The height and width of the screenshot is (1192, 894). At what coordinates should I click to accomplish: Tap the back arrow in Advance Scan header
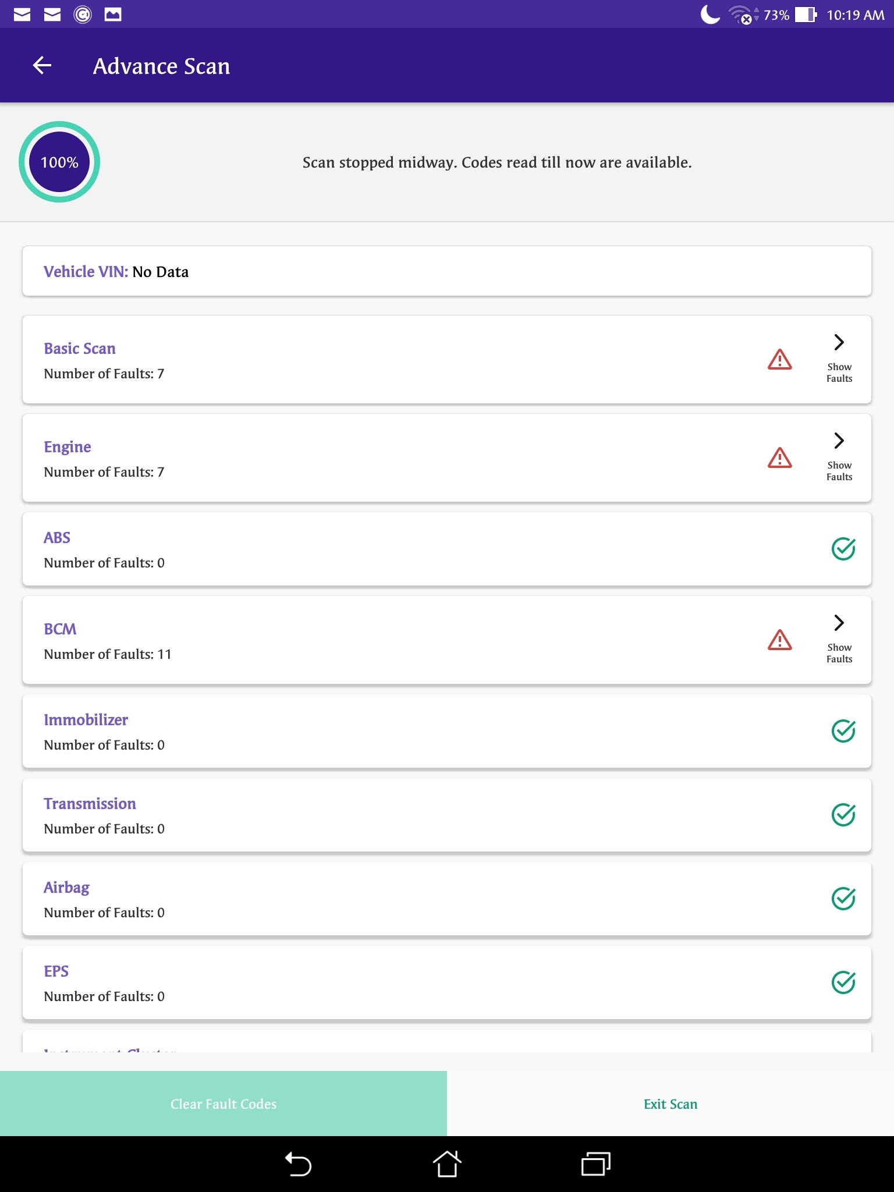(x=42, y=66)
